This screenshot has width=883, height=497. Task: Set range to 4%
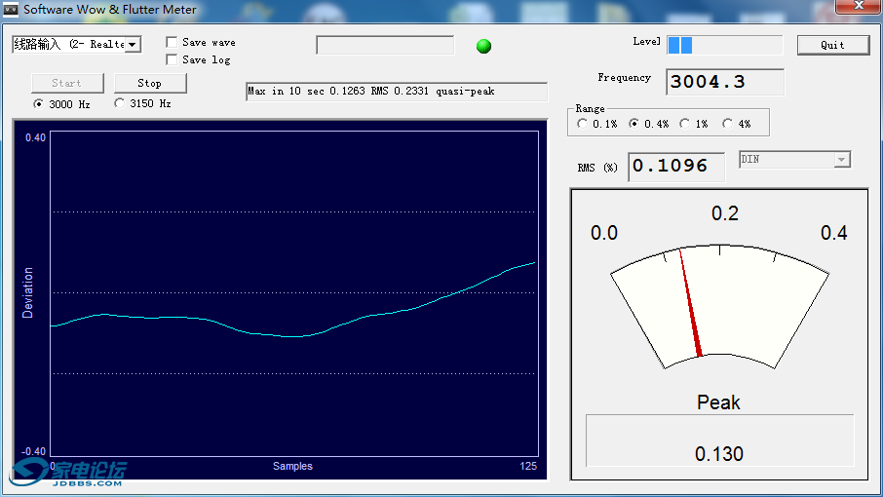(x=728, y=124)
